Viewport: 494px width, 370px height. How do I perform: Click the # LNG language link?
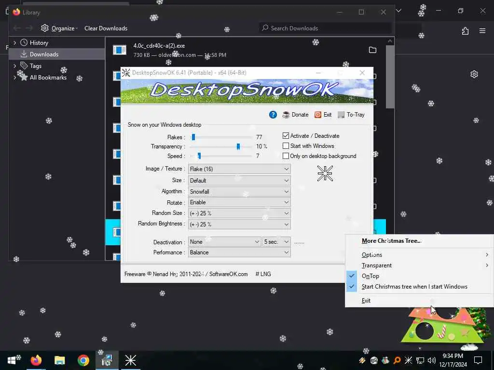point(263,274)
